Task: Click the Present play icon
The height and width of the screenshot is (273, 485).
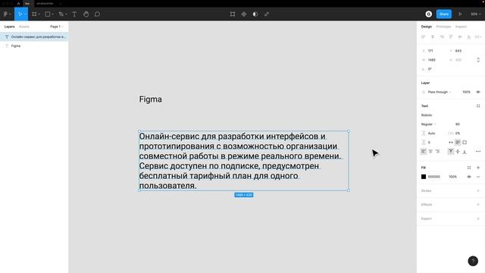Action: 460,14
